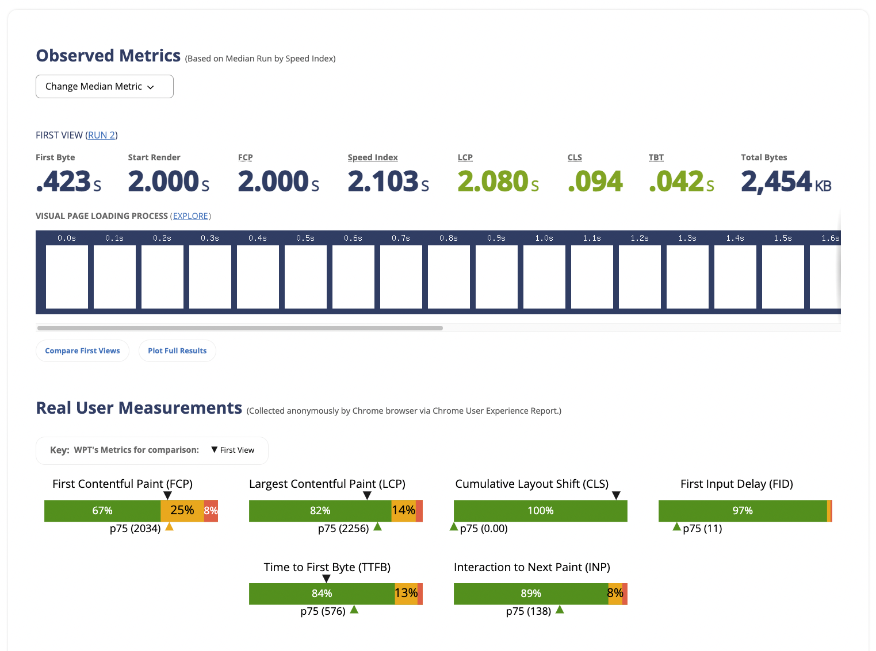Click the 82% green segment of LCP bar
The image size is (876, 651).
coord(320,511)
